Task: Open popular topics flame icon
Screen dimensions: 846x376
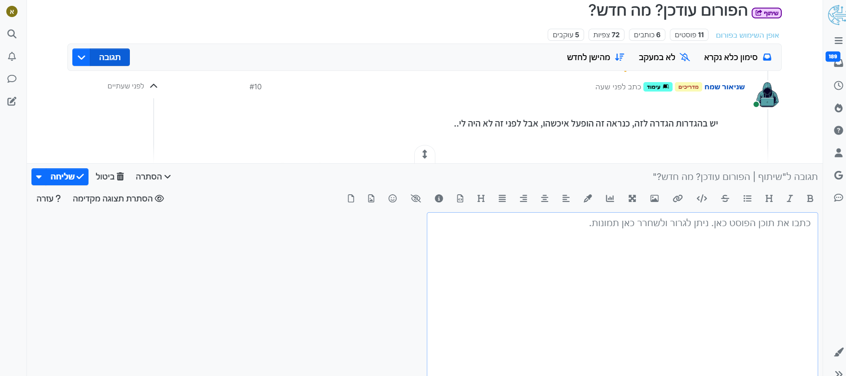Action: pos(838,108)
